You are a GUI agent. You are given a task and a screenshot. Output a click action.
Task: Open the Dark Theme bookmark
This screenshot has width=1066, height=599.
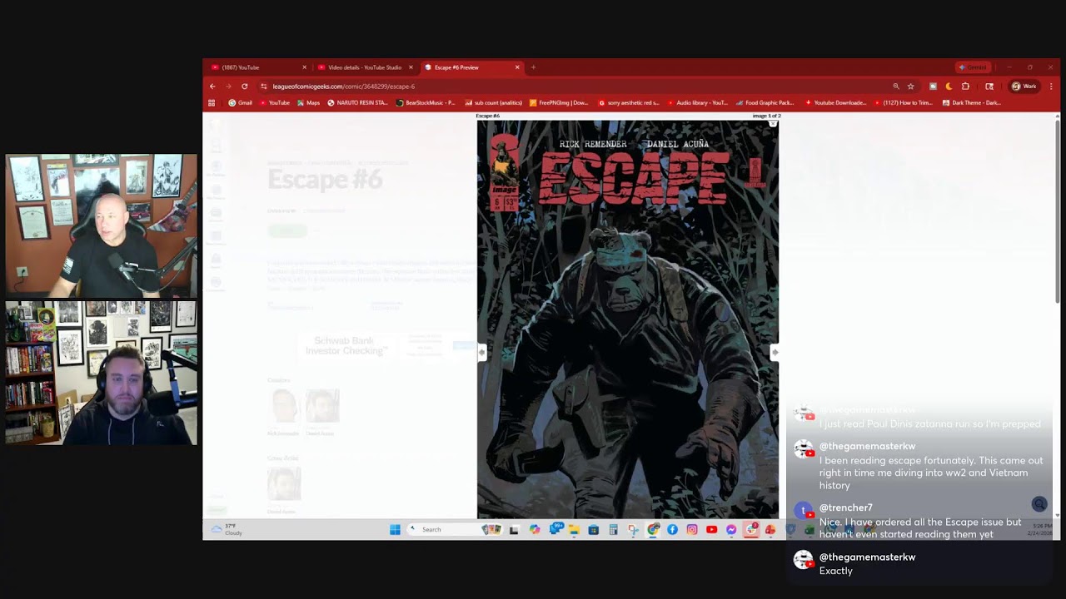(x=972, y=103)
